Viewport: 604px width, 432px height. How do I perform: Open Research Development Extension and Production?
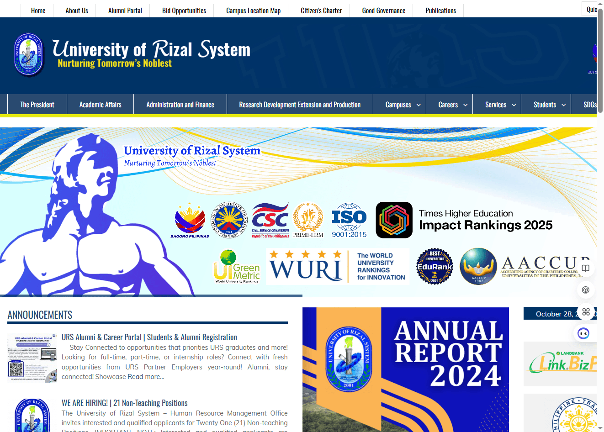point(300,105)
